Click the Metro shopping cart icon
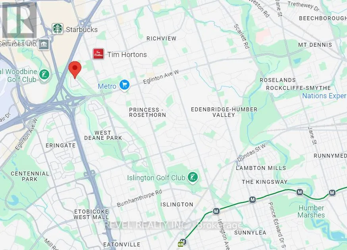Image resolution: width=347 pixels, height=250 pixels. (x=125, y=85)
